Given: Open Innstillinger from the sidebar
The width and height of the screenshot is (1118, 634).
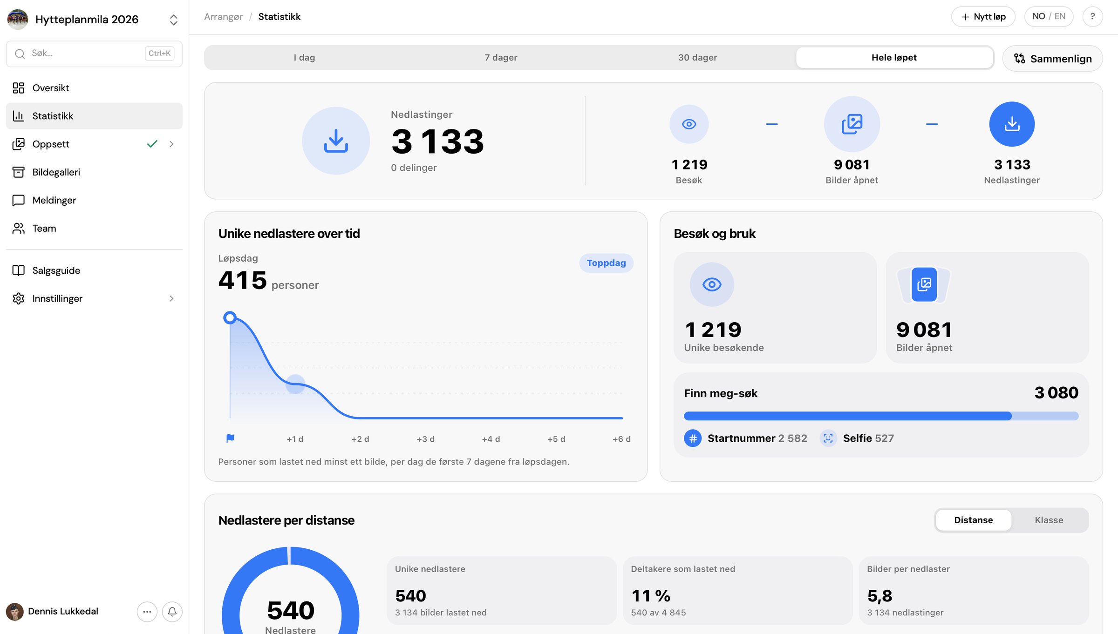Looking at the screenshot, I should click(x=94, y=299).
